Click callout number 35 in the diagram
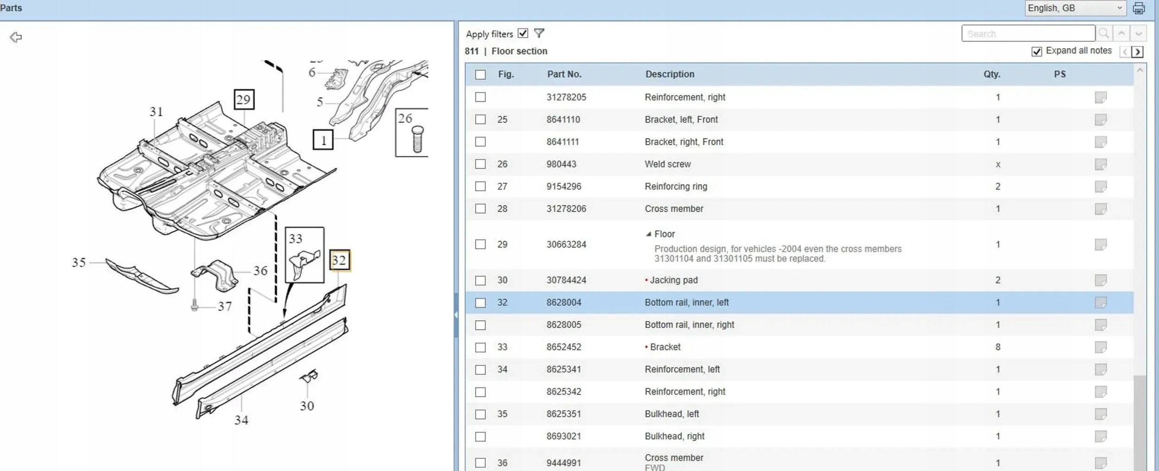The height and width of the screenshot is (471, 1159). (x=79, y=263)
